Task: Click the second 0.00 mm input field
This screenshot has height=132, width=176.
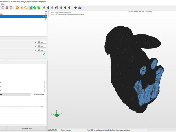Action: (41, 46)
